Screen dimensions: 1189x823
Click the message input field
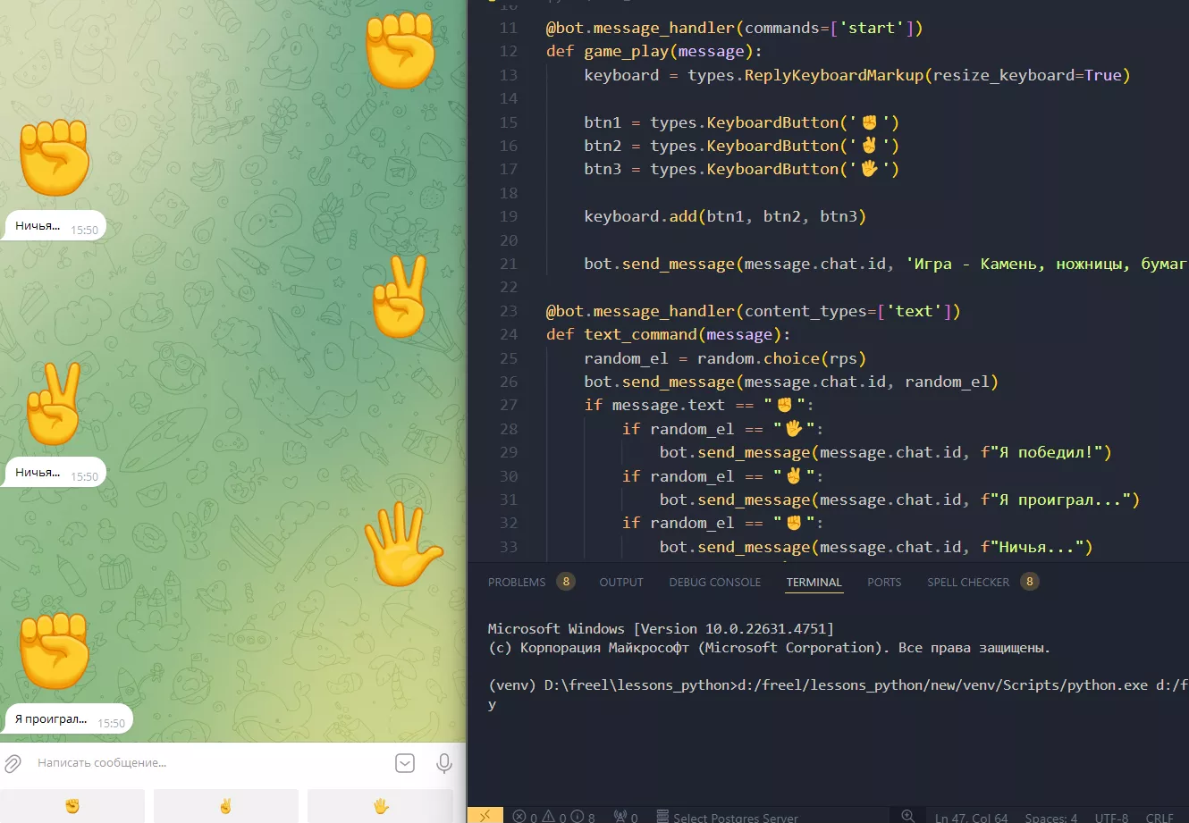click(206, 763)
